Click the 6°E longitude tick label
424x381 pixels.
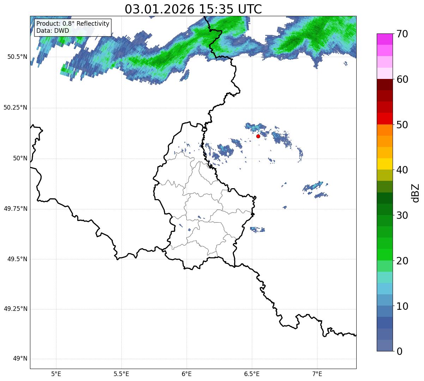click(x=187, y=374)
